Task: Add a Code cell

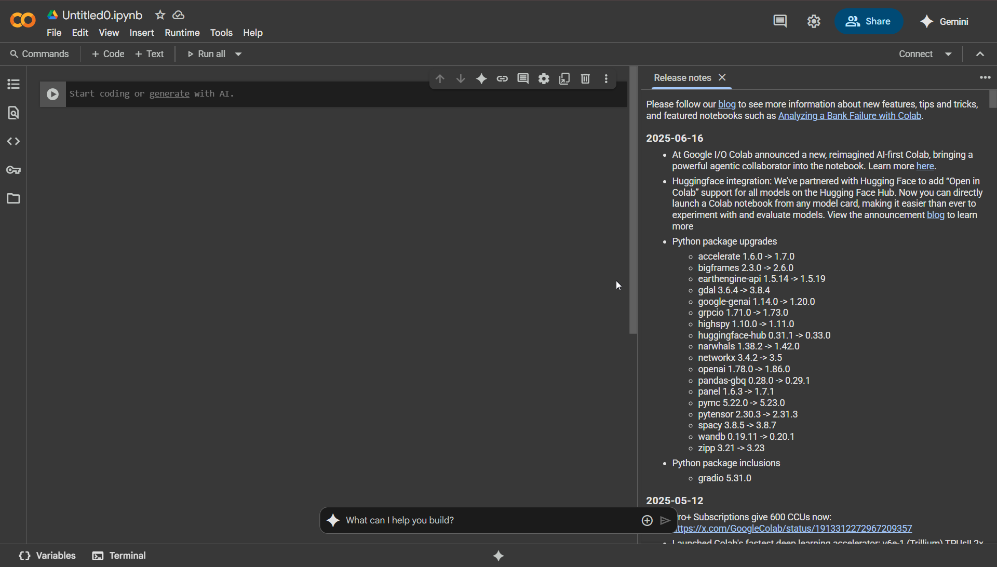Action: point(108,54)
